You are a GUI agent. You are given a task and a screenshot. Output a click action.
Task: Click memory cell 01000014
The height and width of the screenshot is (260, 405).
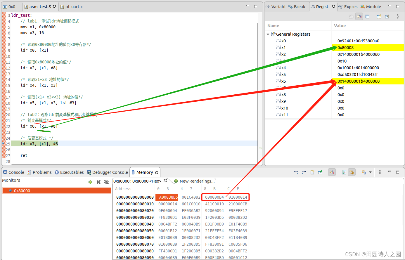point(238,197)
